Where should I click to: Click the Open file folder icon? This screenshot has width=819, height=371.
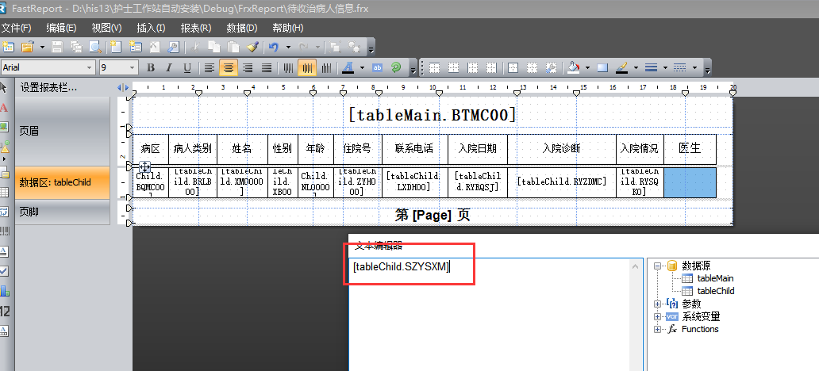[x=27, y=47]
